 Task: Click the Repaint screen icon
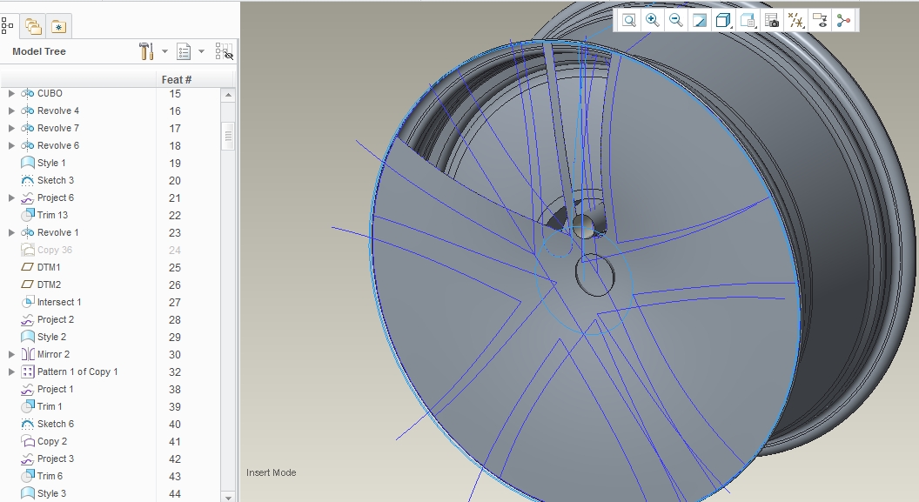(x=699, y=21)
